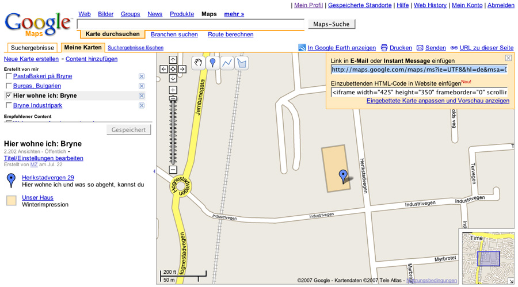Select the draw shape polygon tool
Screen dimensions: 518x287
click(x=242, y=63)
